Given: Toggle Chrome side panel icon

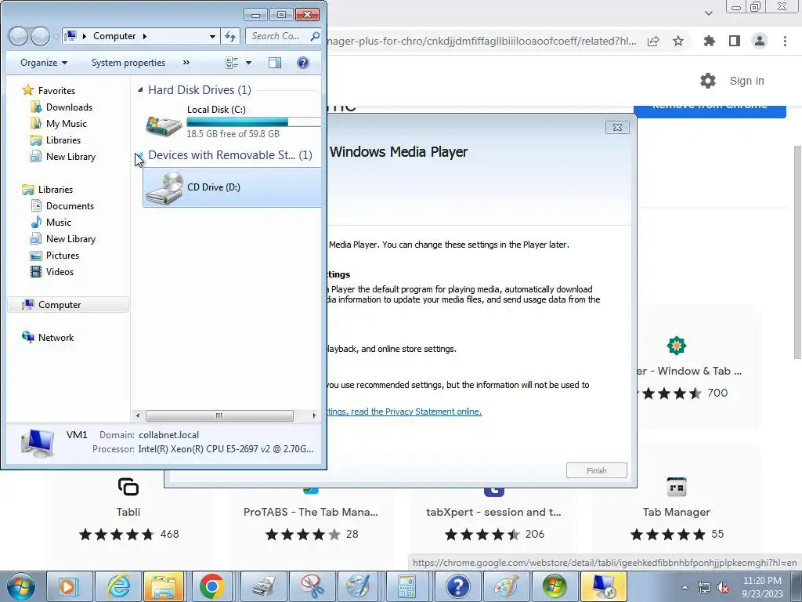Looking at the screenshot, I should pyautogui.click(x=735, y=41).
